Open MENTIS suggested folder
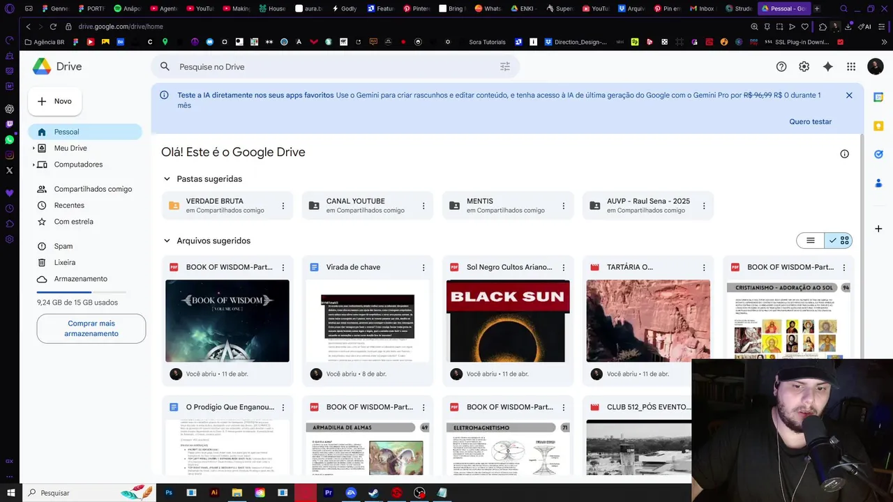The width and height of the screenshot is (893, 502). click(x=509, y=206)
